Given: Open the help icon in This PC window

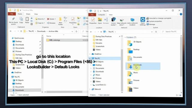Looking at the screenshot, I should coord(181,14).
